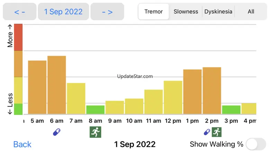This screenshot has height=152, width=270.
Task: Switch to the Tremor tab
Action: [x=154, y=12]
